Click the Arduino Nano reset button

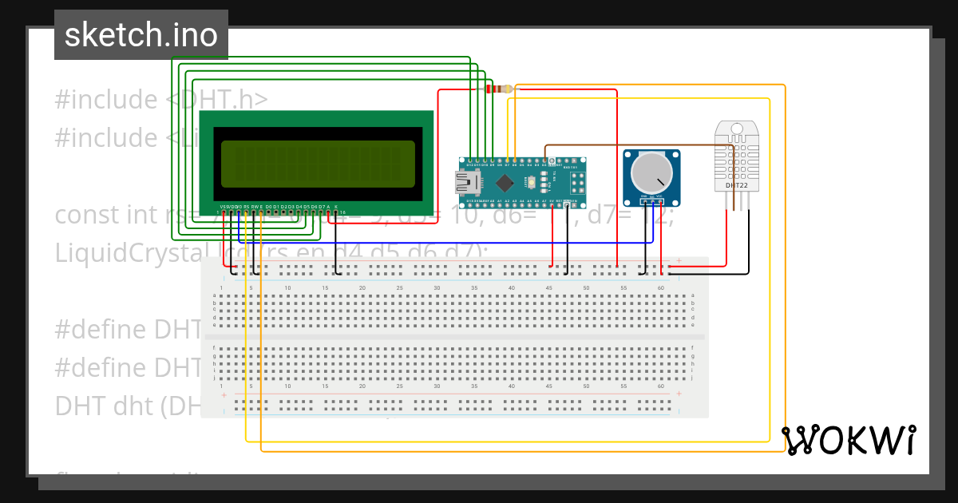click(532, 182)
